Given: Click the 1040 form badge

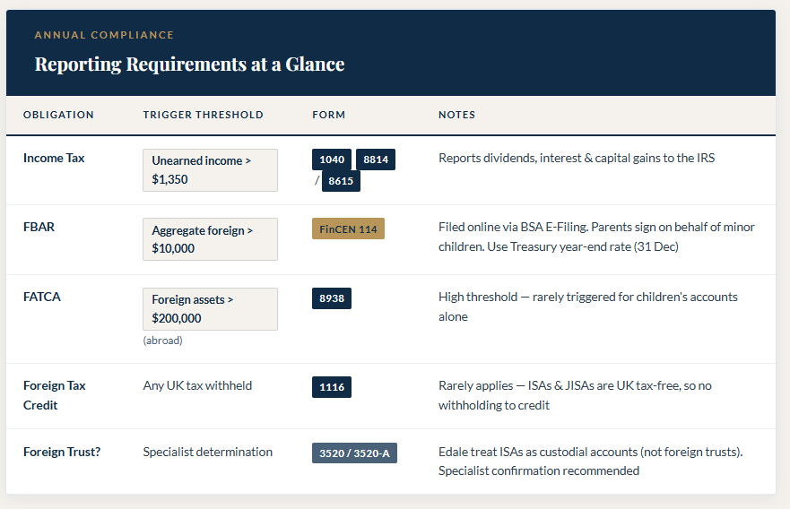Looking at the screenshot, I should 332,160.
